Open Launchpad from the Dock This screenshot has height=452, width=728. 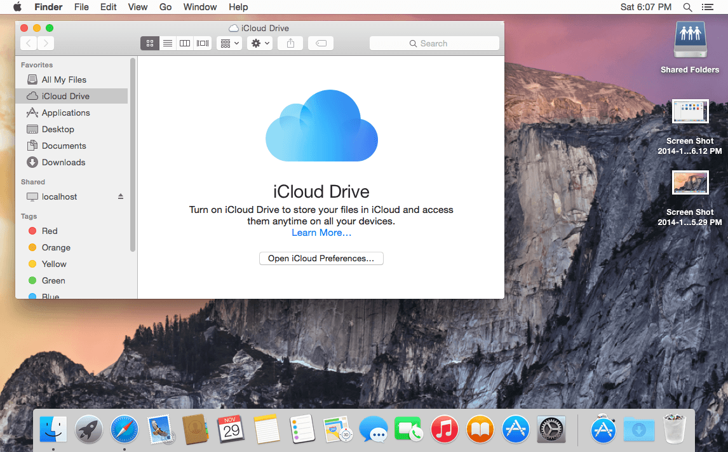click(x=89, y=428)
